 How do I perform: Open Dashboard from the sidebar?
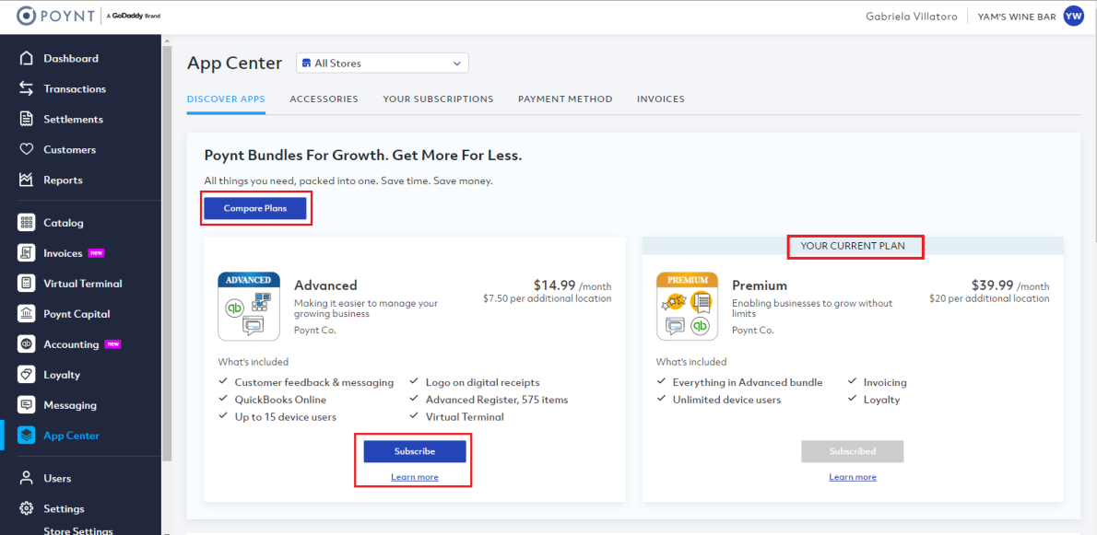71,59
